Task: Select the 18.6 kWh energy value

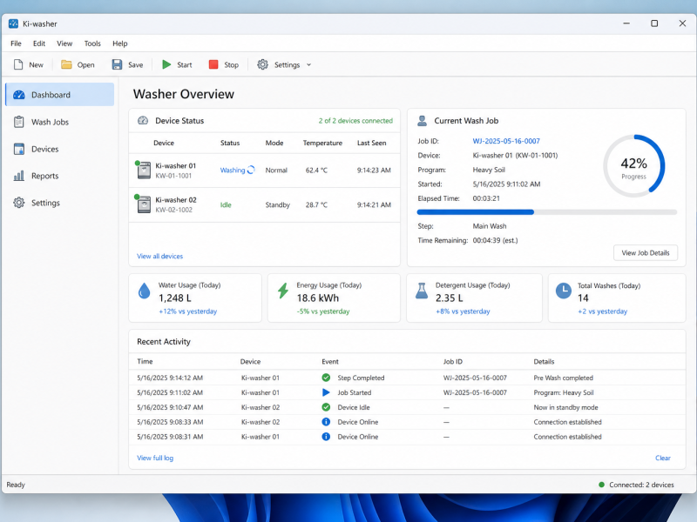Action: pyautogui.click(x=318, y=298)
